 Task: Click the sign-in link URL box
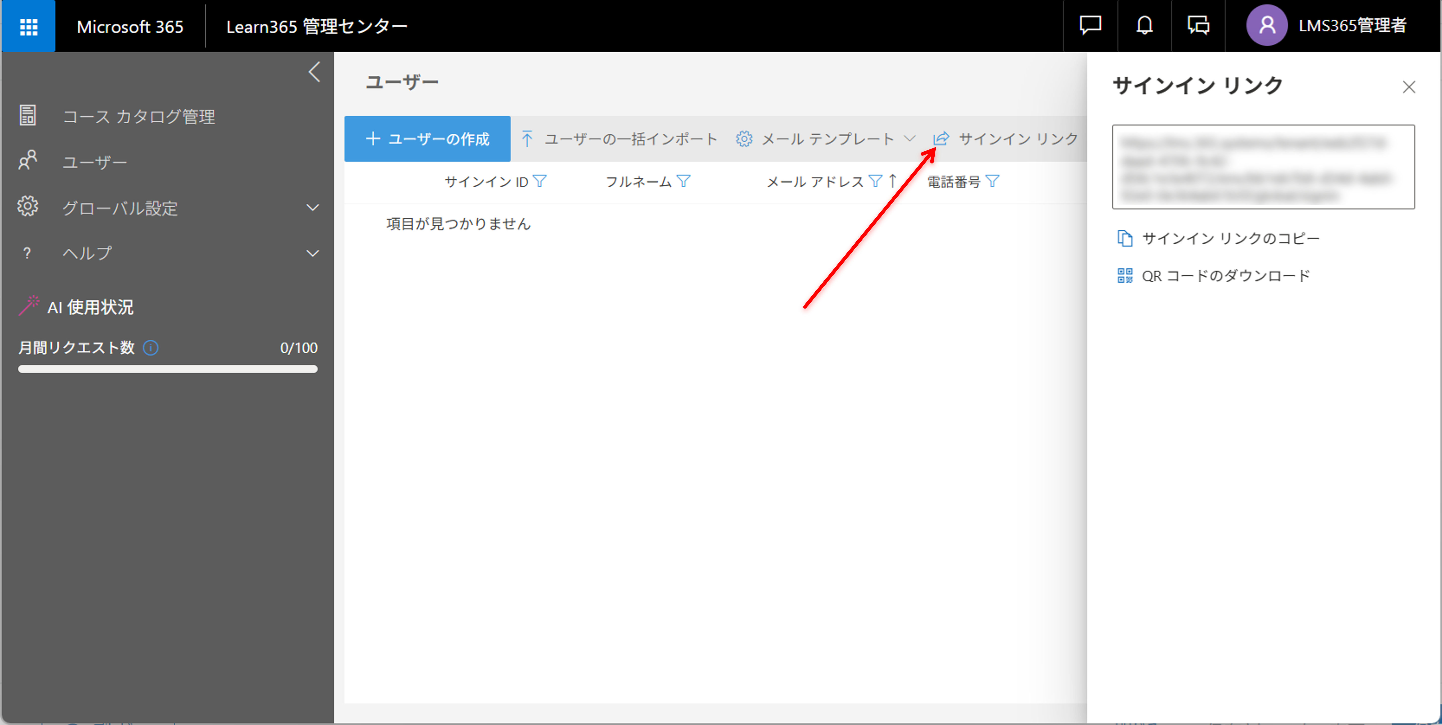click(x=1263, y=167)
